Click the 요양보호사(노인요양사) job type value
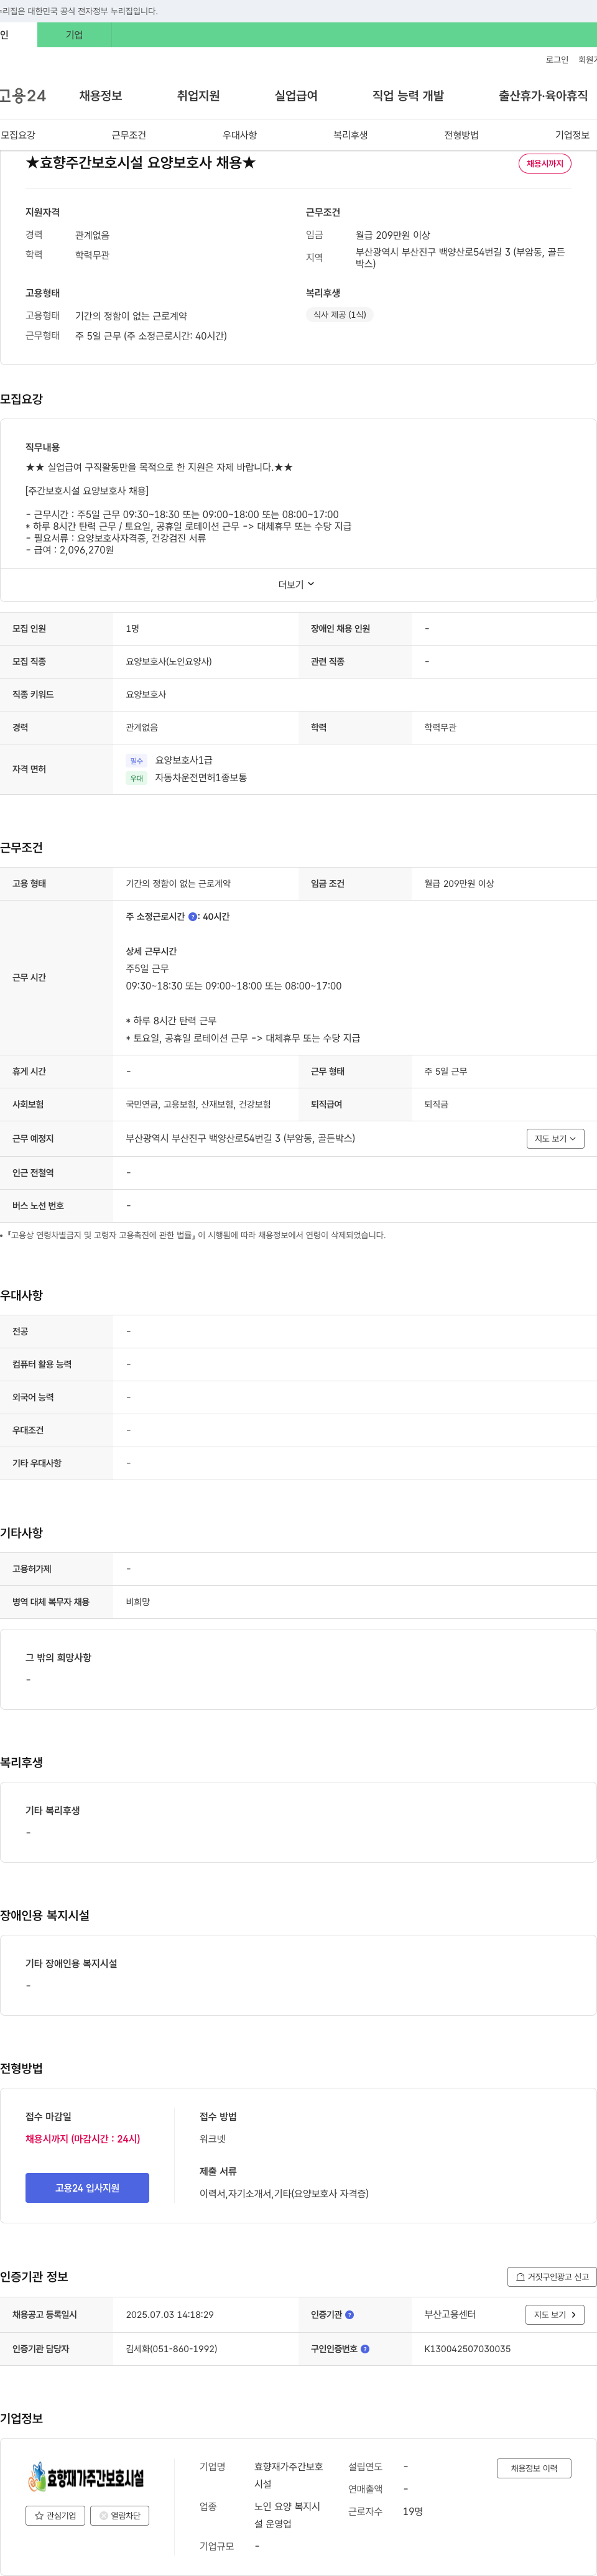 tap(169, 662)
